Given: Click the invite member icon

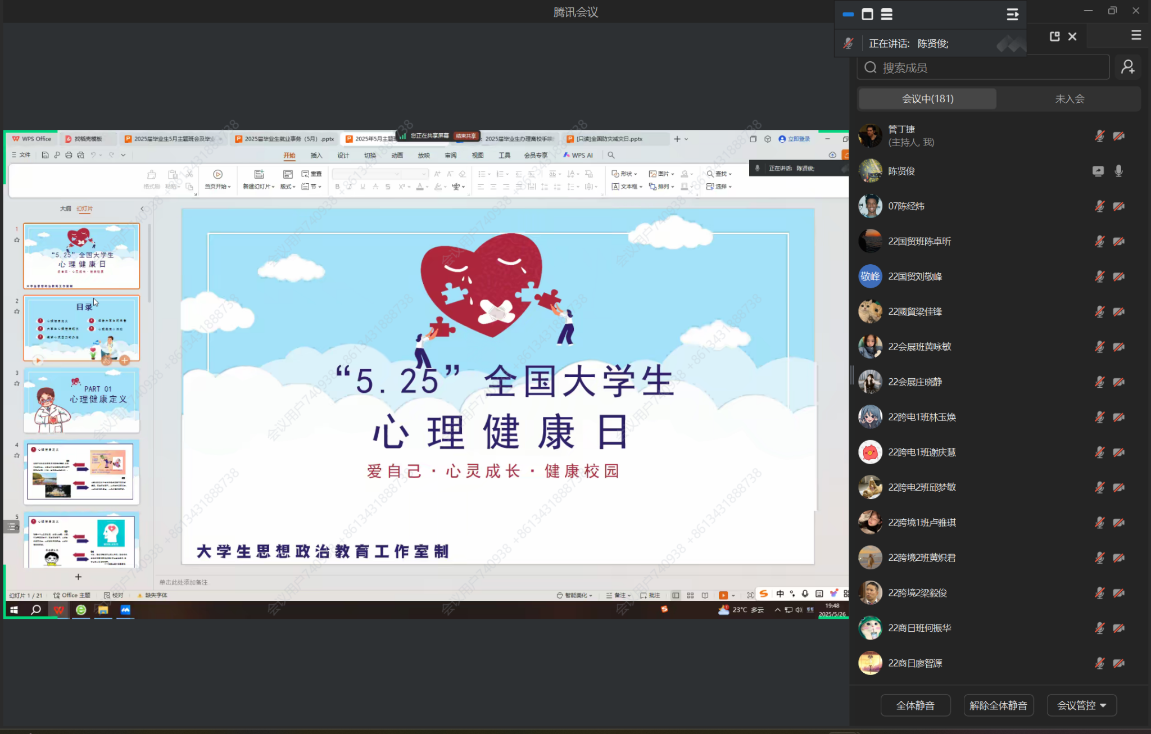Looking at the screenshot, I should [1127, 67].
